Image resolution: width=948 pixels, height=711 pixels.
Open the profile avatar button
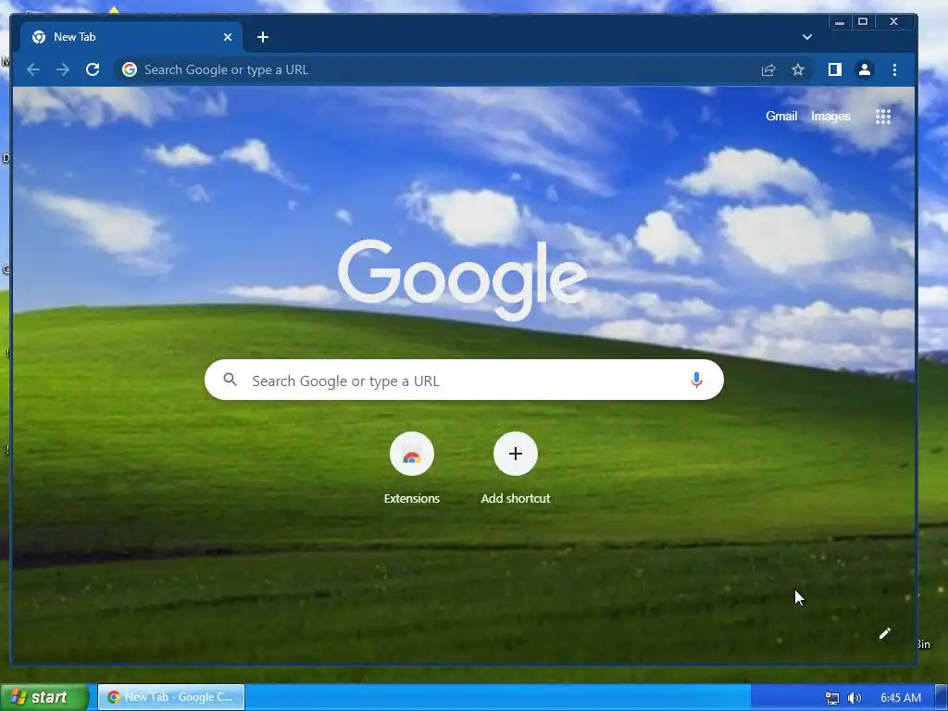(x=865, y=69)
